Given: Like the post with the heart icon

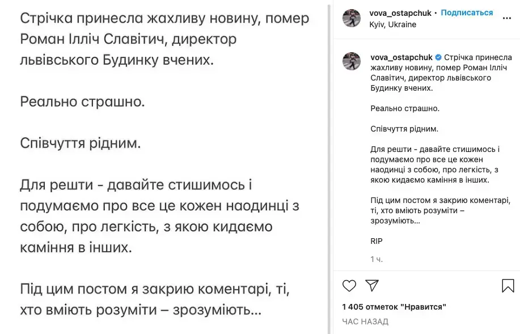Looking at the screenshot, I should tap(349, 285).
